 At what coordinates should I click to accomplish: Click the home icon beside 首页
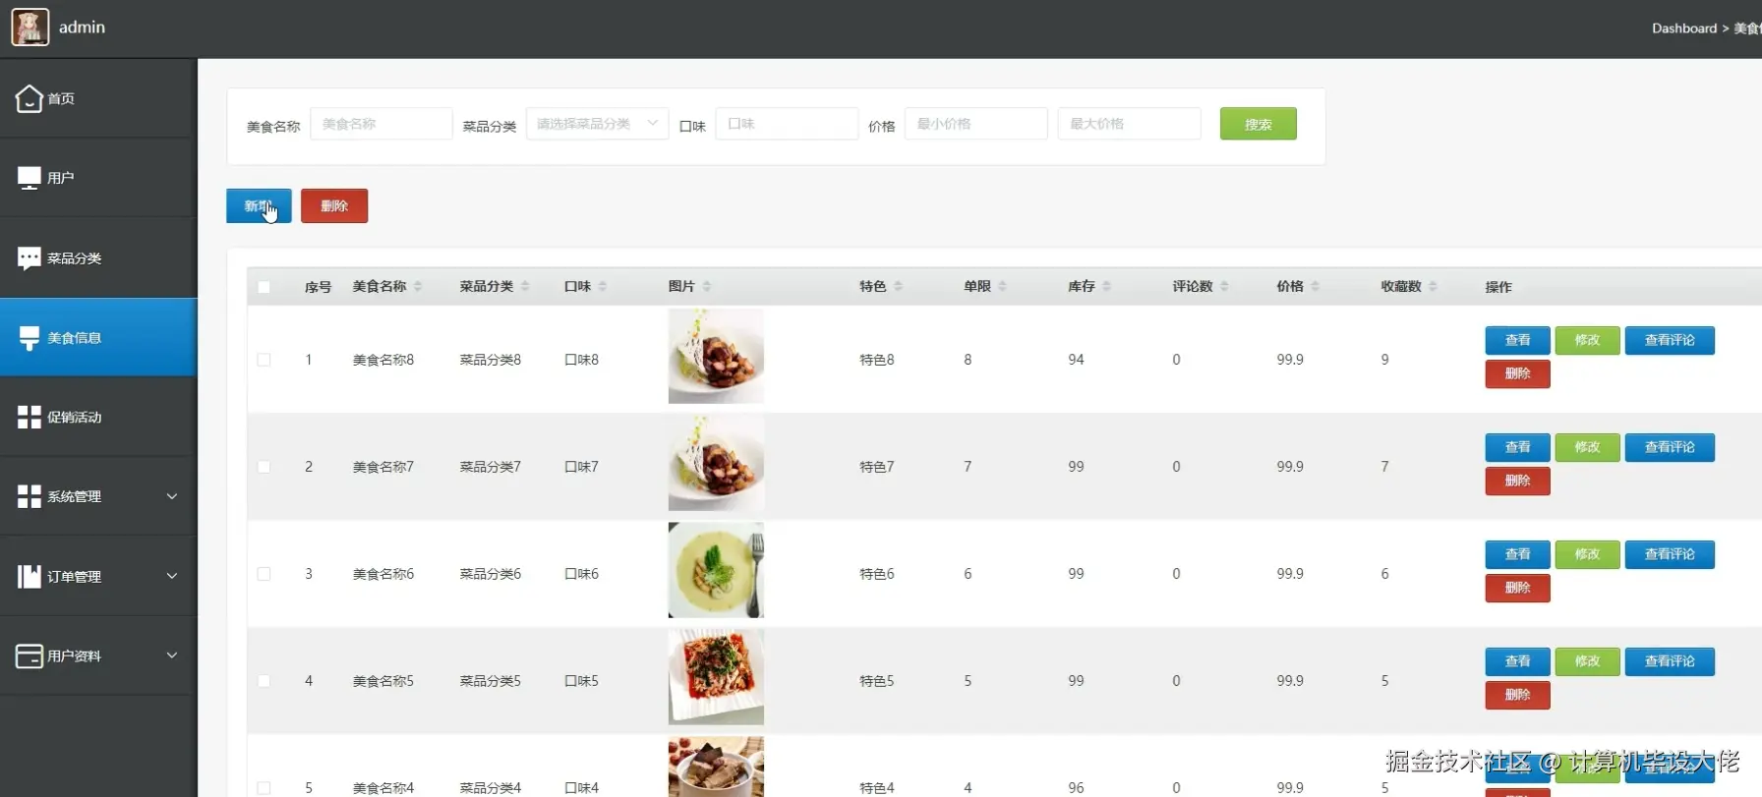point(29,98)
